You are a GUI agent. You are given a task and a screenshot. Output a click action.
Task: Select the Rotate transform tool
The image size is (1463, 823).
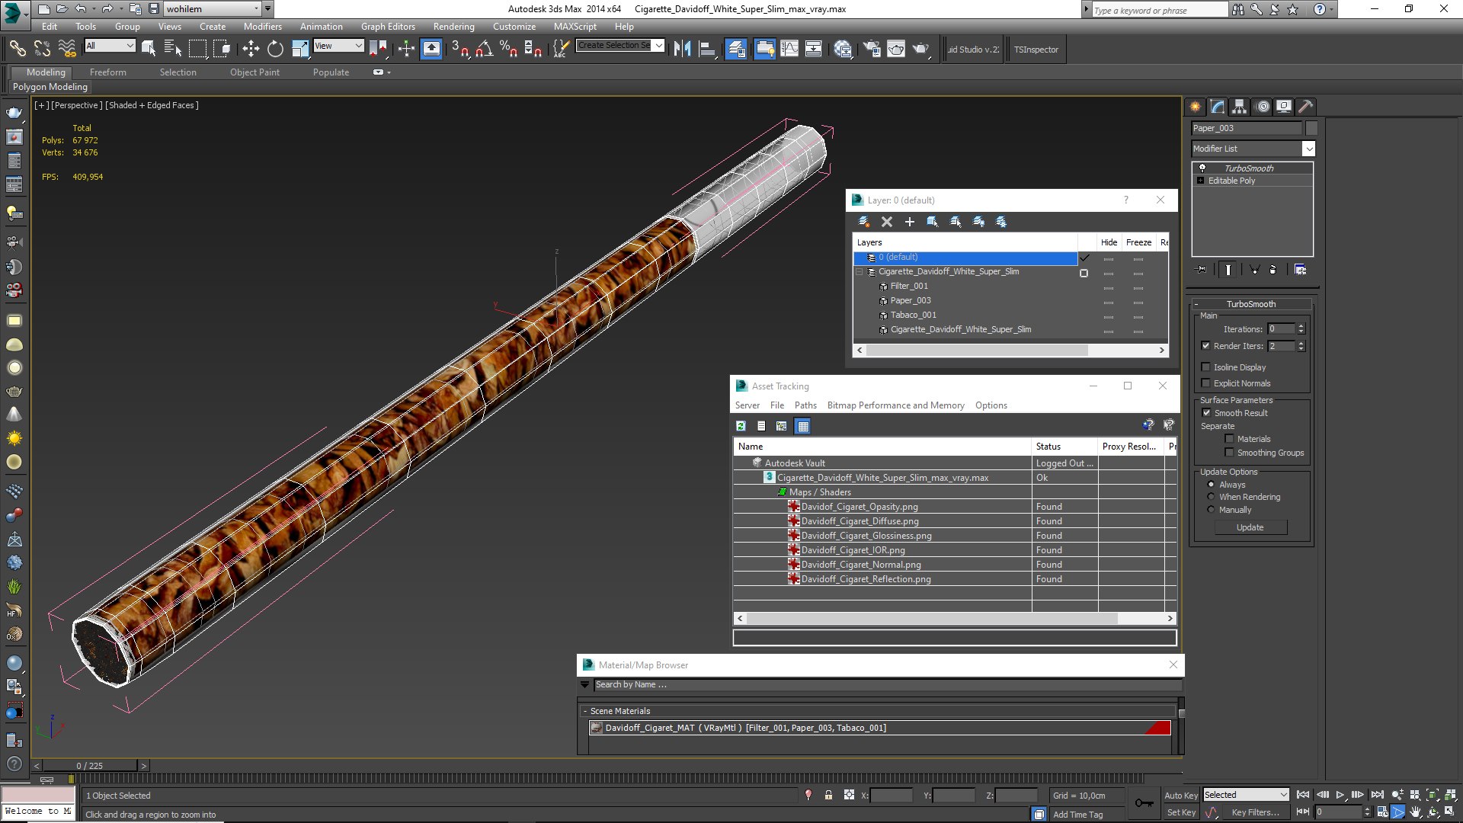[x=275, y=50]
